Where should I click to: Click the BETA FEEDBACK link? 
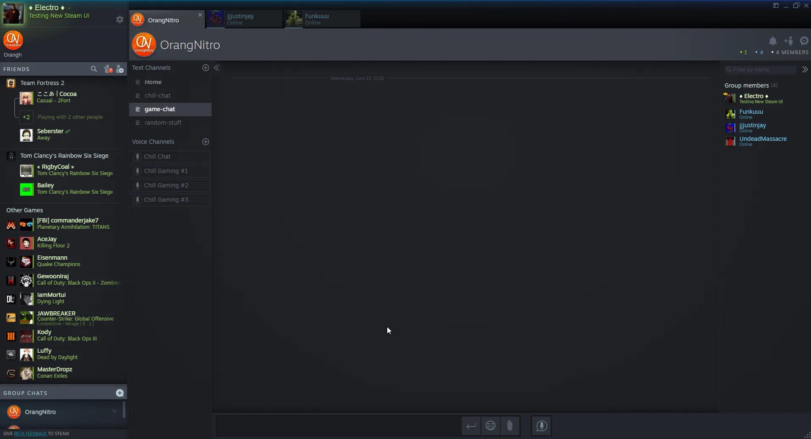click(x=30, y=434)
